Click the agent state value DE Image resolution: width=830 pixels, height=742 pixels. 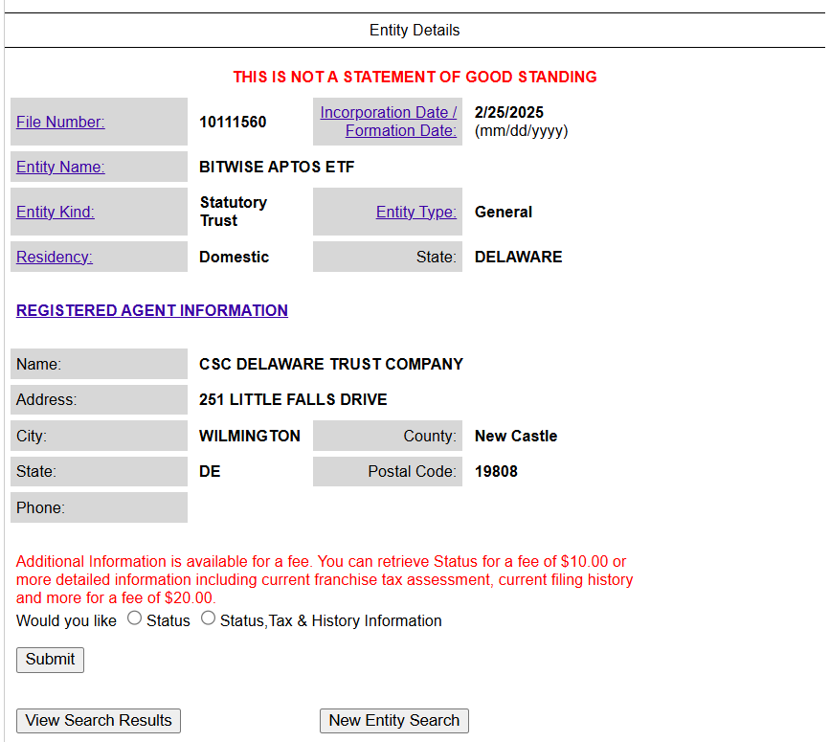coord(210,471)
